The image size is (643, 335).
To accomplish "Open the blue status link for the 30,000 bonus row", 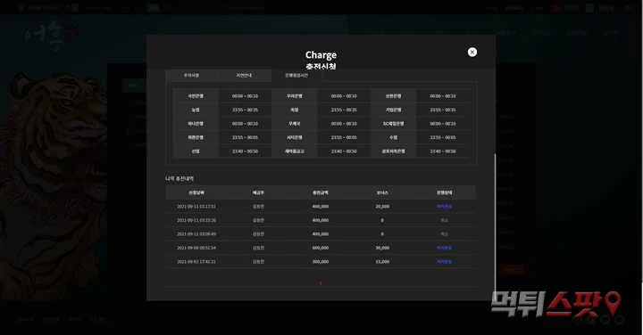I will 444,248.
